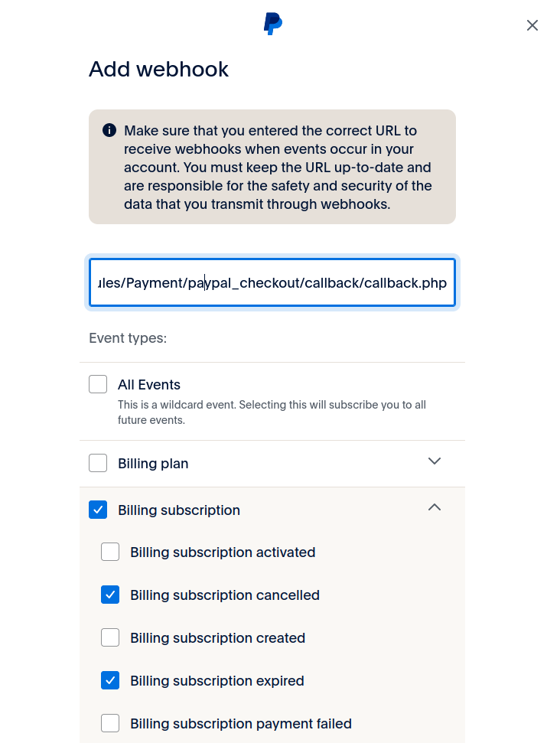Click the Billing subscription label
The height and width of the screenshot is (743, 547).
click(179, 510)
